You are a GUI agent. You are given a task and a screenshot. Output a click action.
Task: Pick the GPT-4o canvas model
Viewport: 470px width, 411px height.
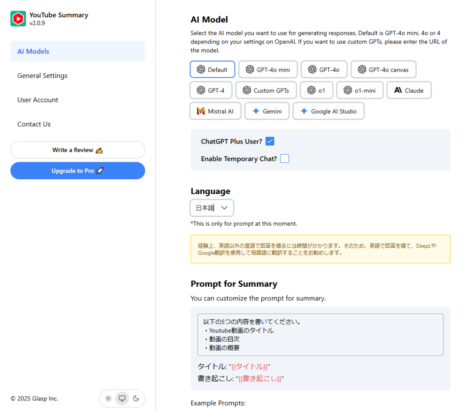click(x=383, y=70)
